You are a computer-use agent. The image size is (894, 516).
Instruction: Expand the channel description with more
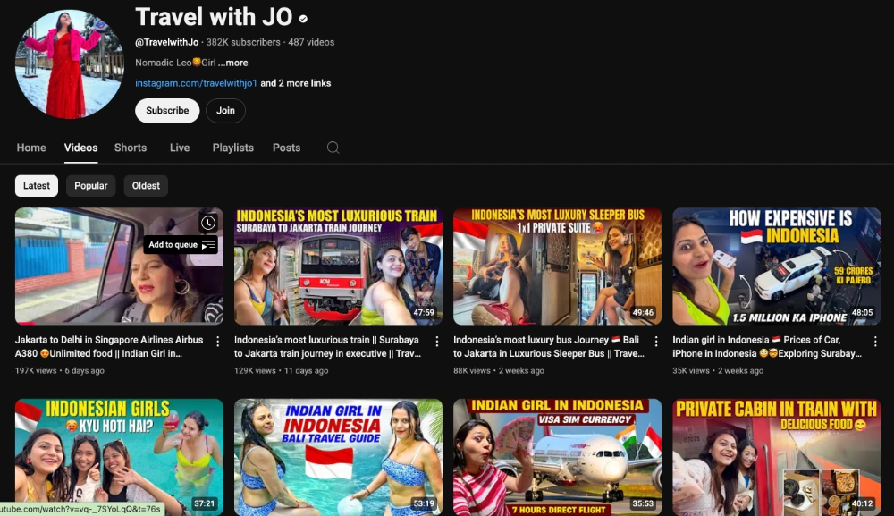click(x=234, y=63)
